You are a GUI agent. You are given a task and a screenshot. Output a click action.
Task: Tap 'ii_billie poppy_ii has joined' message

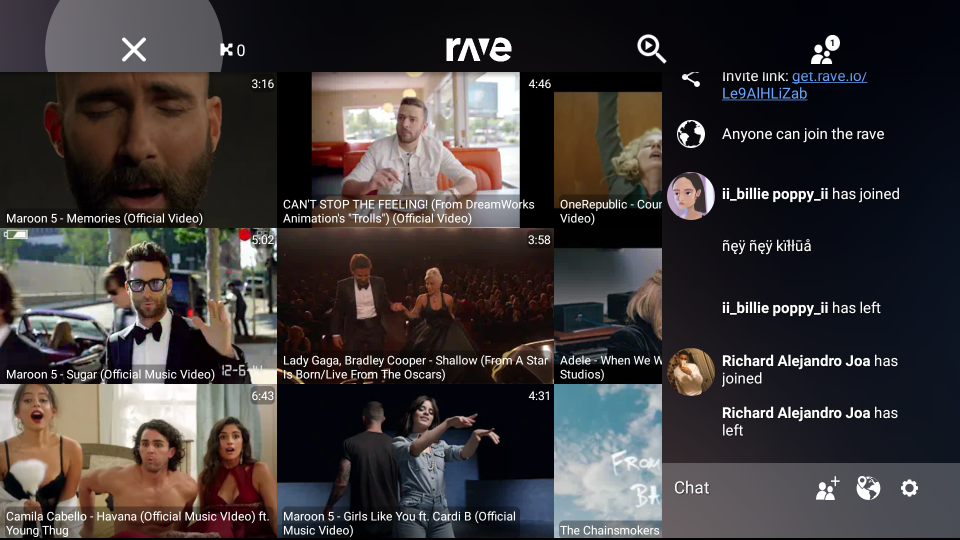click(x=810, y=194)
